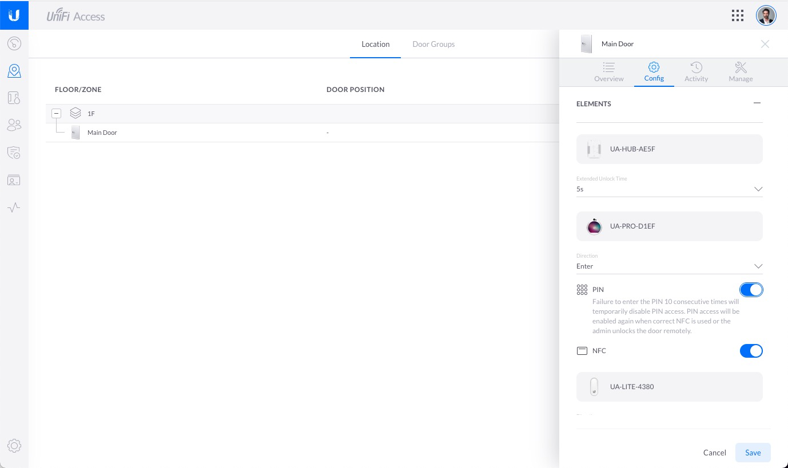This screenshot has width=788, height=468.
Task: Click the Save button
Action: pyautogui.click(x=753, y=453)
